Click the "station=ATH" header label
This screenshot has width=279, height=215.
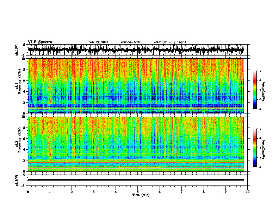[131, 42]
